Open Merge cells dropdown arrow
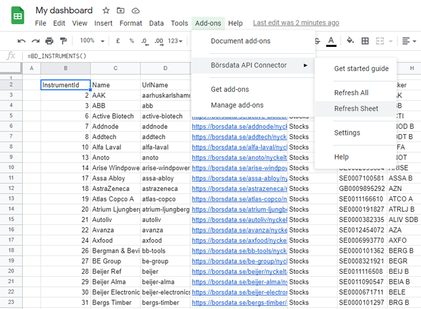 pyautogui.click(x=391, y=41)
